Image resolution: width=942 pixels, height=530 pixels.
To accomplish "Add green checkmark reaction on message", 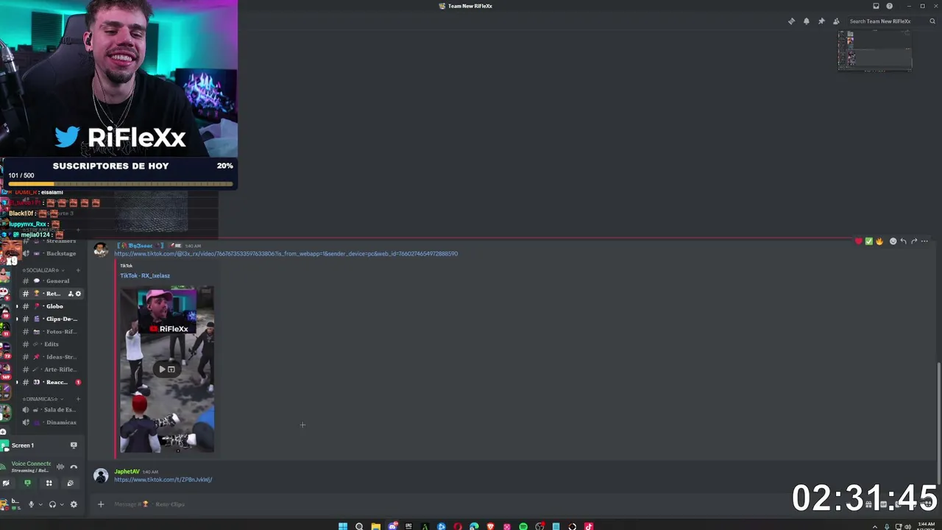I will pos(868,241).
